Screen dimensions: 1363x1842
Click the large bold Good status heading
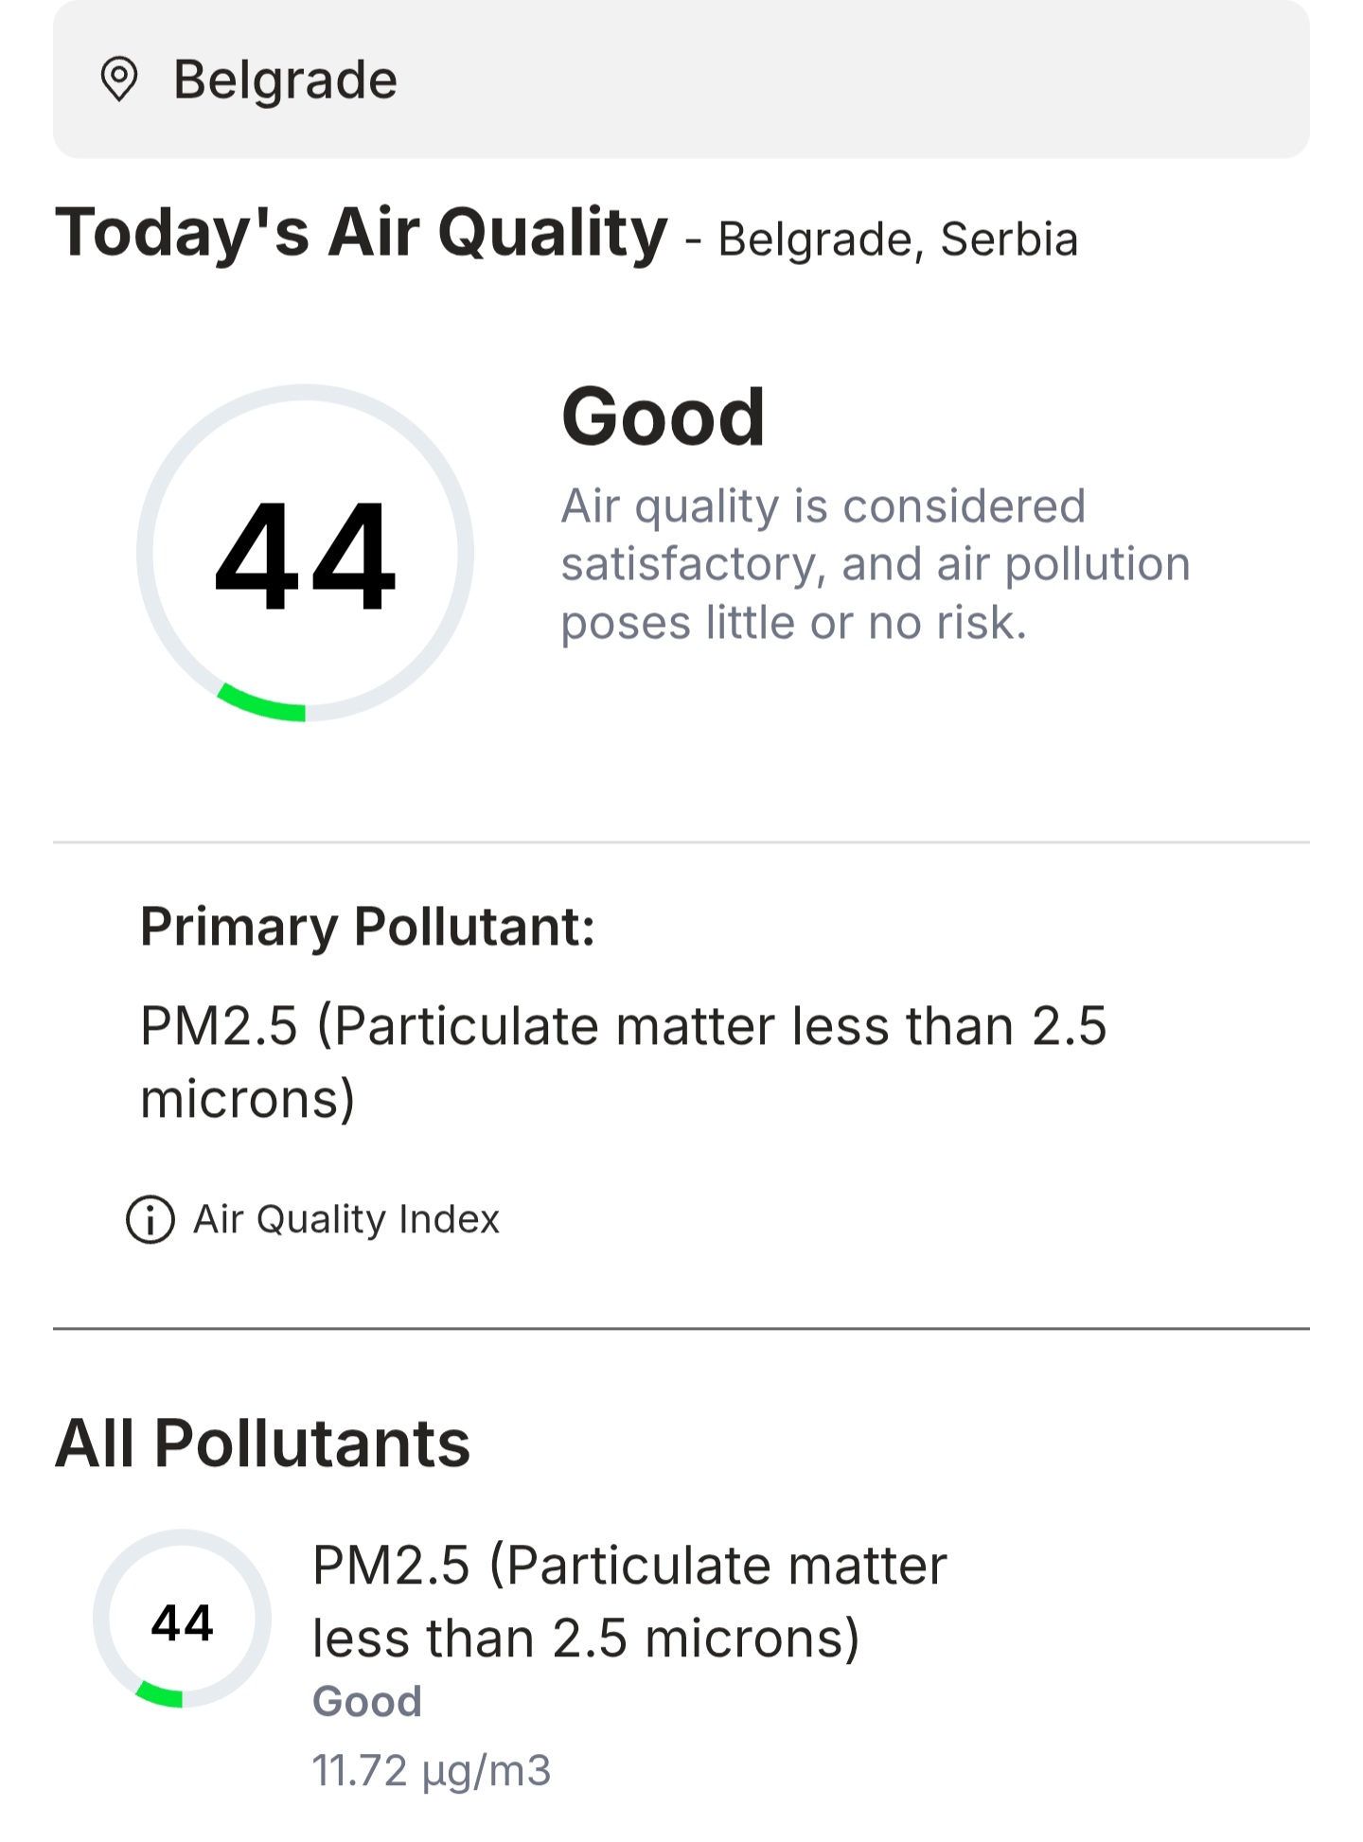click(663, 417)
